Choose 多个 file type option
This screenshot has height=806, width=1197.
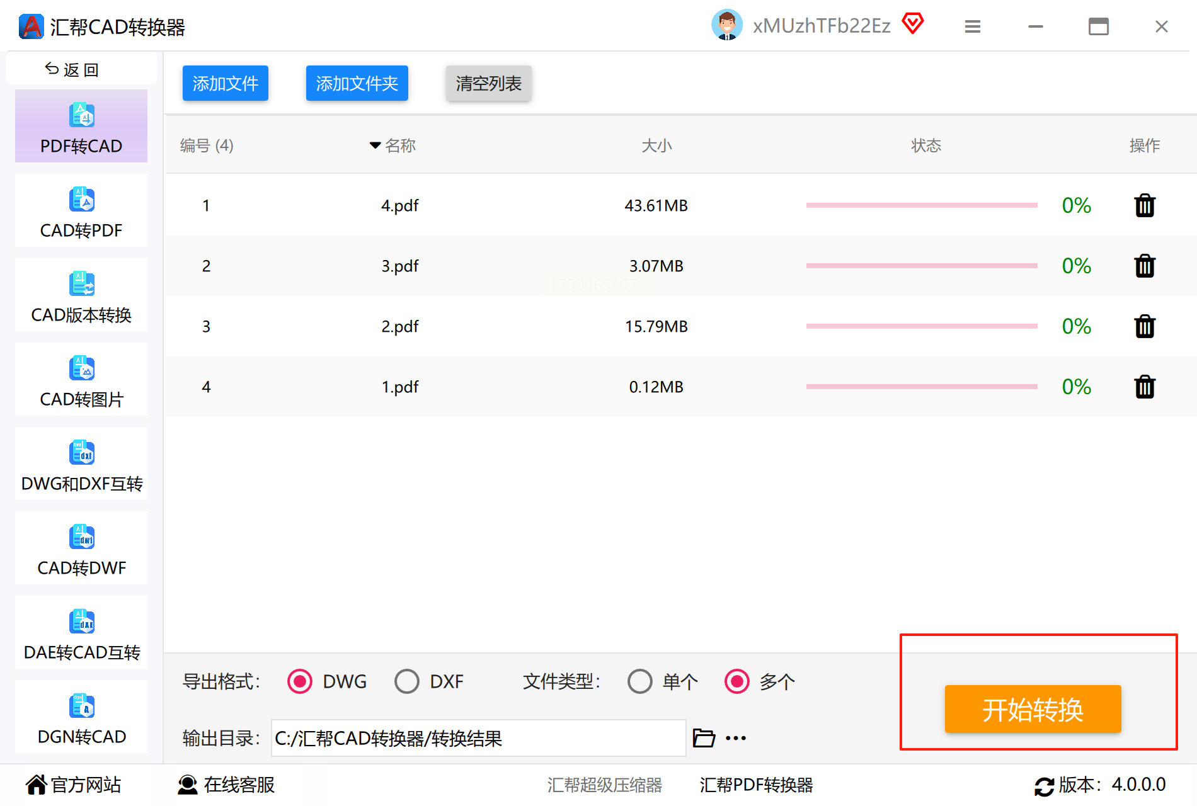[x=737, y=681]
